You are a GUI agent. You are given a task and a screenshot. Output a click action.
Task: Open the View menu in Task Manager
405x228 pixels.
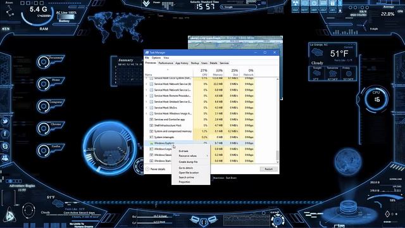click(x=166, y=58)
